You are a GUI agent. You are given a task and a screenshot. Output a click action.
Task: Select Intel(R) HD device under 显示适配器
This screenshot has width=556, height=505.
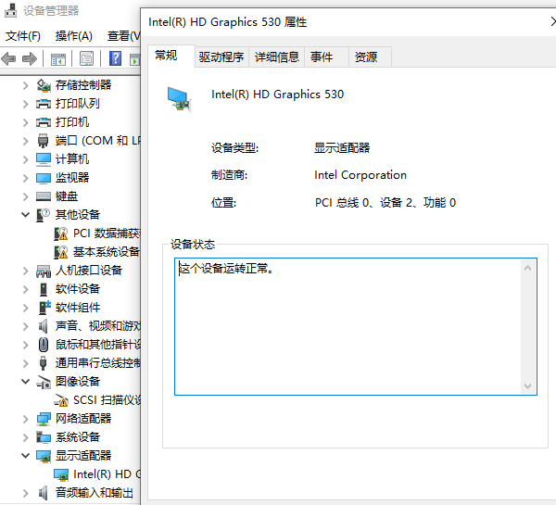click(107, 474)
